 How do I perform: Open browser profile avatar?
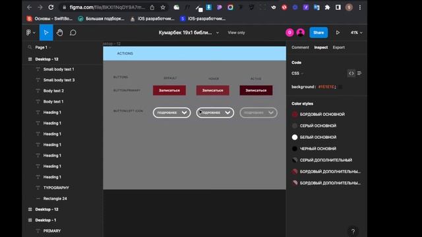[x=349, y=7]
